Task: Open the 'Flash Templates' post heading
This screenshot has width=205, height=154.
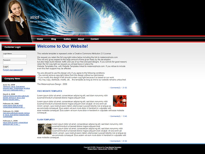Action: pos(46,120)
